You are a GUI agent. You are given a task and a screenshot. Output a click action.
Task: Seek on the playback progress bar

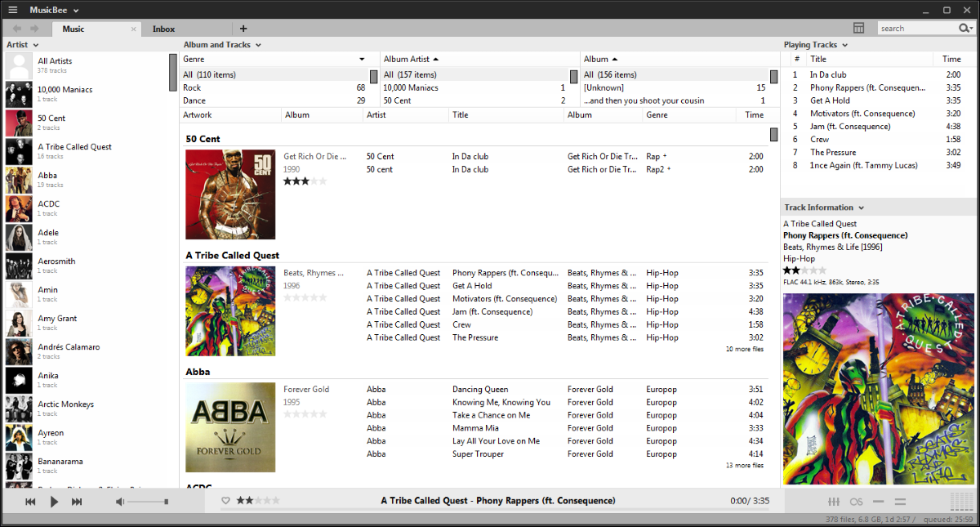495,510
